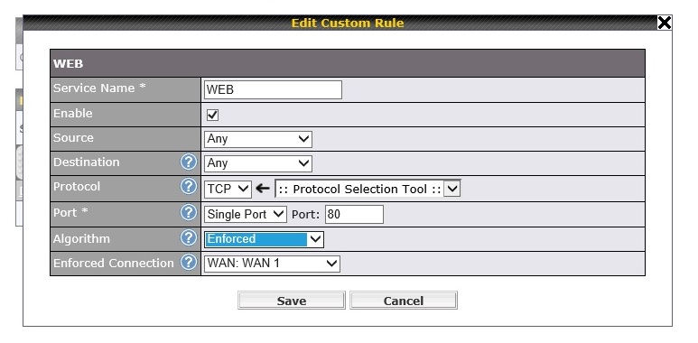The width and height of the screenshot is (698, 343).
Task: Click the Enable label text
Action: tap(72, 114)
